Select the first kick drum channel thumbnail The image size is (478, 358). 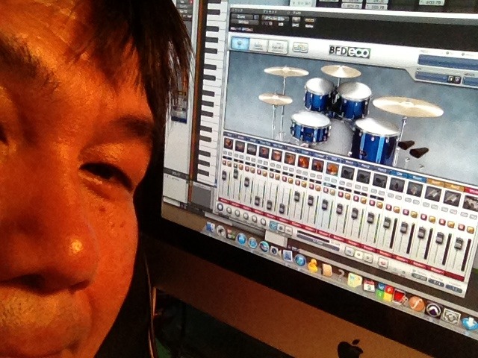tap(229, 142)
